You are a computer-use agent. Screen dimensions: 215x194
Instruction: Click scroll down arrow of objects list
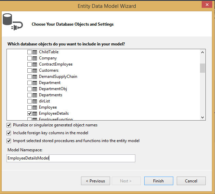[x=202, y=117]
